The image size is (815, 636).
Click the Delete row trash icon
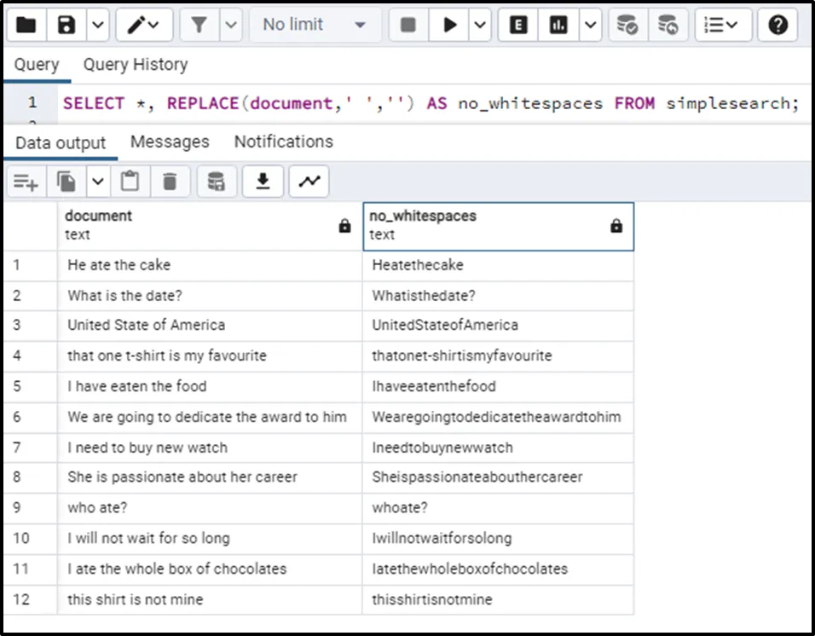click(x=170, y=181)
